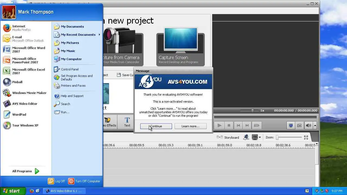Screen dimensions: 347x195
Task: Launch Microsoft Office Word 2007
Action: point(26,50)
